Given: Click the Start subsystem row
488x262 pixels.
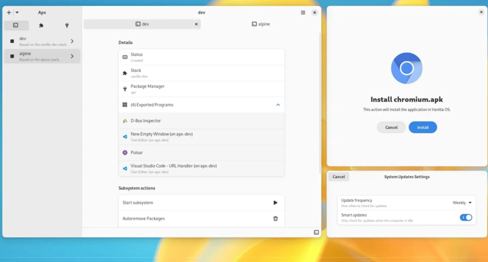Looking at the screenshot, I should pos(202,203).
